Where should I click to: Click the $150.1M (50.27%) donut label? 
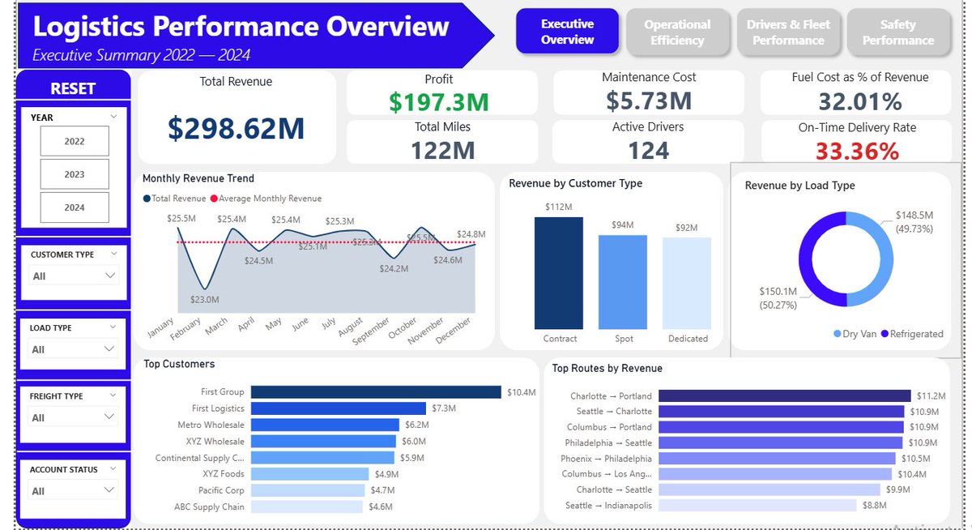click(x=778, y=298)
